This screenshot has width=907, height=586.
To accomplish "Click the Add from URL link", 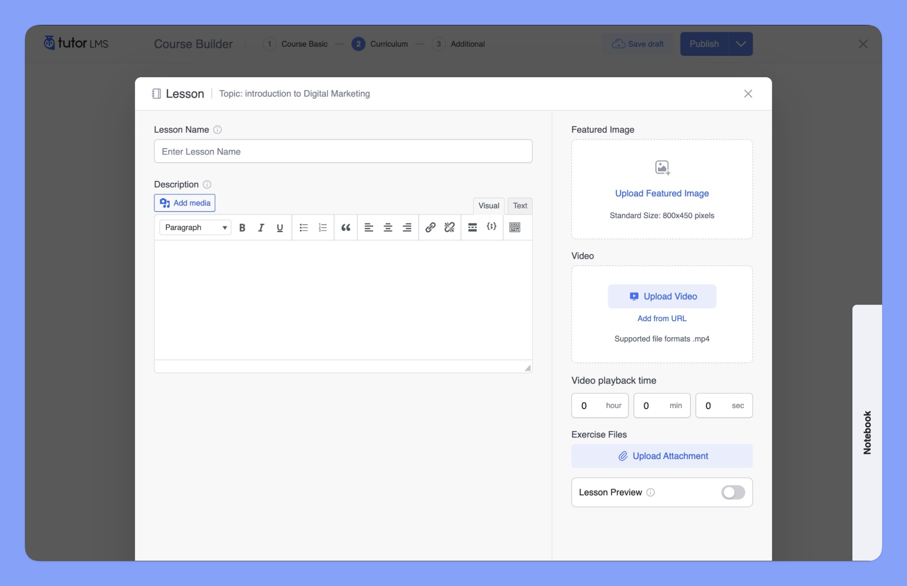I will click(662, 318).
